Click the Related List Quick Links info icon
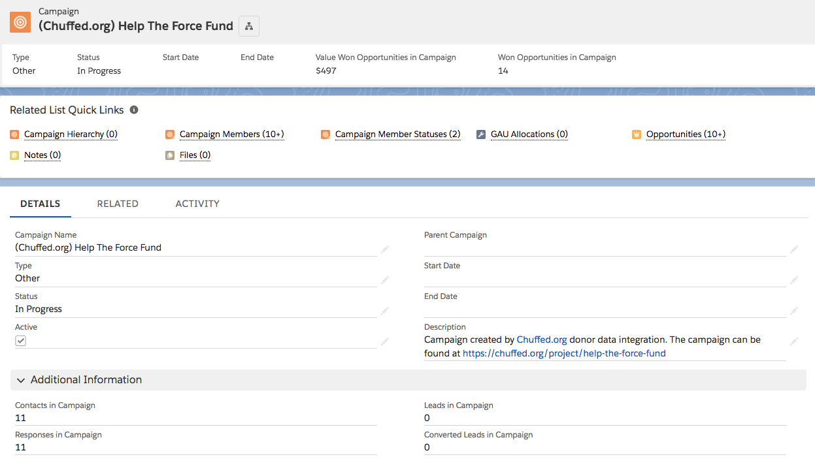This screenshot has width=815, height=459. (134, 110)
